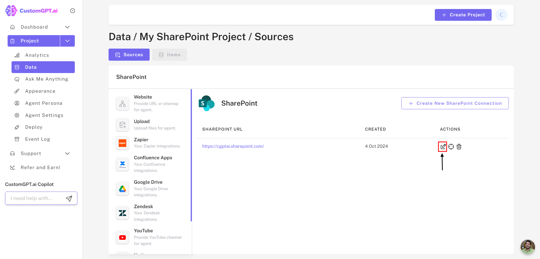This screenshot has height=259, width=540.
Task: Select the Google Drive source label
Action: pos(148,182)
